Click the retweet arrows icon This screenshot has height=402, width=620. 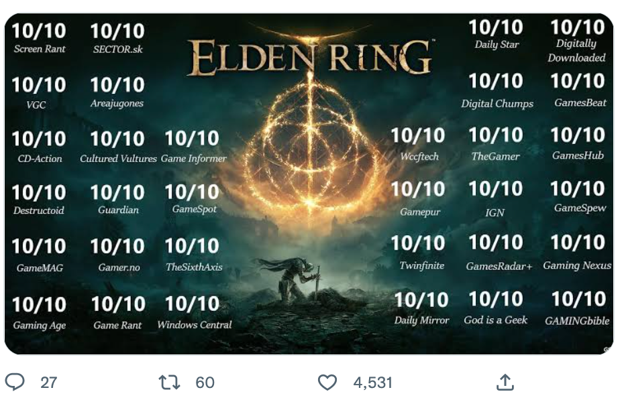169,382
